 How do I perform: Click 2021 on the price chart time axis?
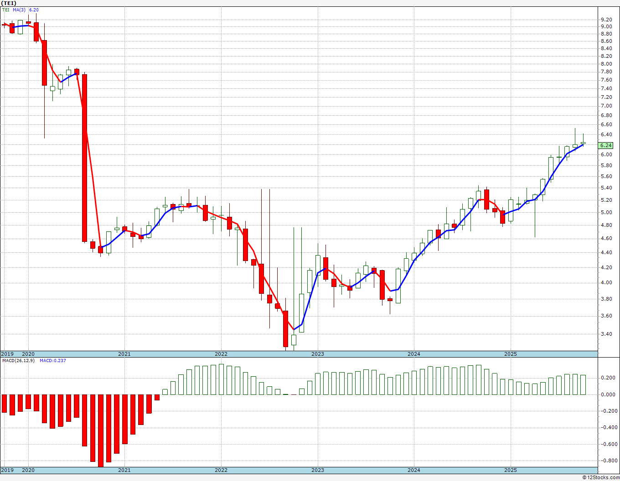click(124, 354)
